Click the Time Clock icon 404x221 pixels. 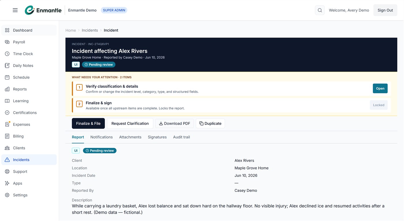pyautogui.click(x=7, y=54)
